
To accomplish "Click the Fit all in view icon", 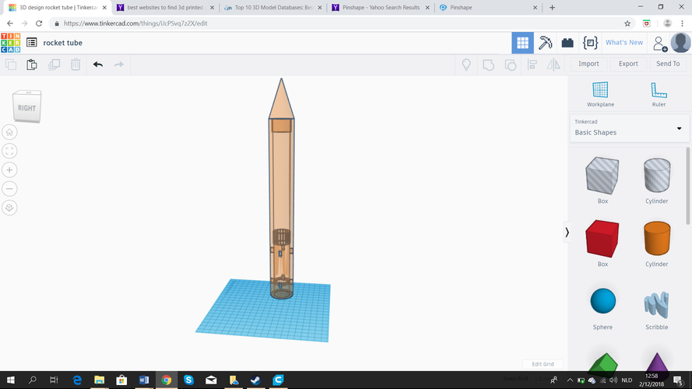I will click(9, 151).
